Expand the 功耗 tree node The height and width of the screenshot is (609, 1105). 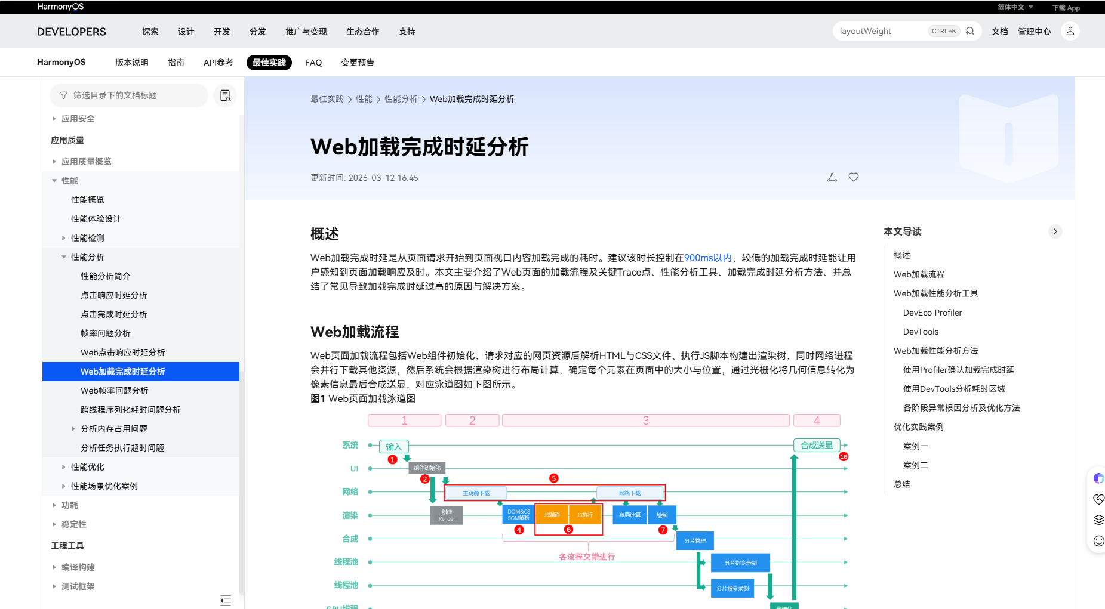point(54,505)
